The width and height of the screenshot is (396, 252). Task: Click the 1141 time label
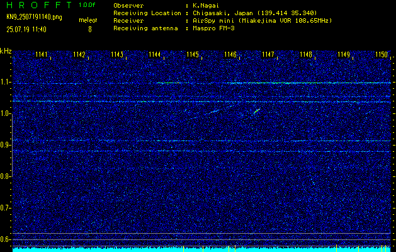coord(42,54)
